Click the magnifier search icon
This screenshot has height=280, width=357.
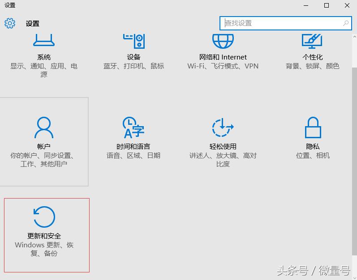coord(346,23)
